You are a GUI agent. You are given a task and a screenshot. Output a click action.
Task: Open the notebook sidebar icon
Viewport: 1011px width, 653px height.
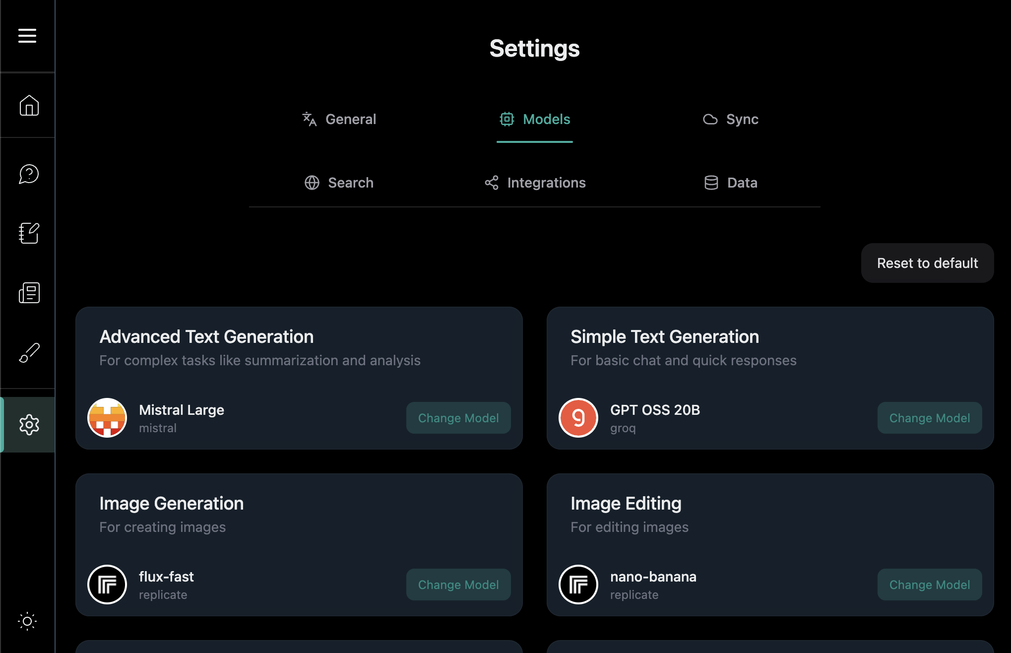tap(29, 233)
